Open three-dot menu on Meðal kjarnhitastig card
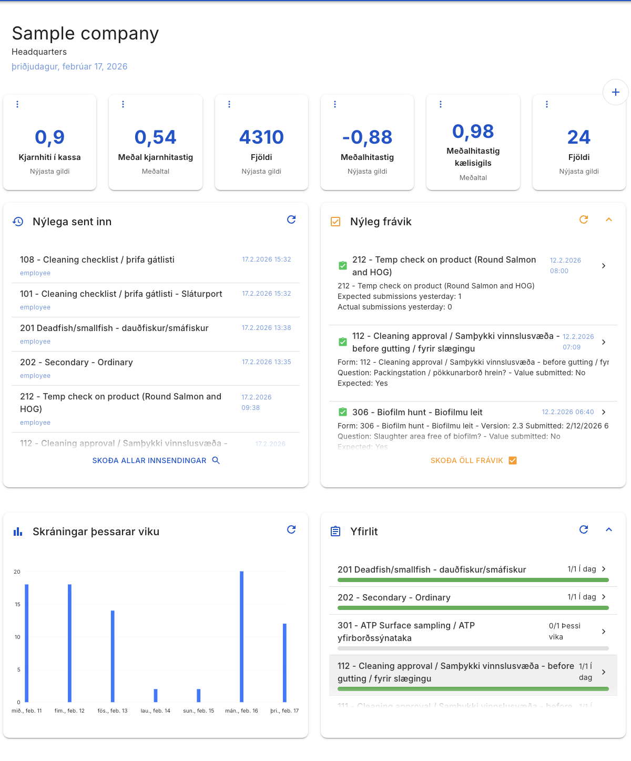 pos(123,104)
